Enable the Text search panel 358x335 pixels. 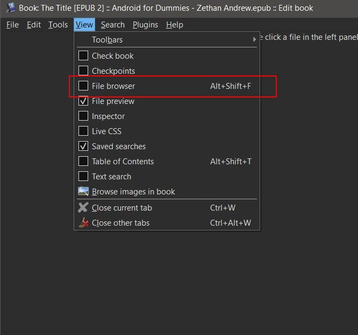click(83, 177)
